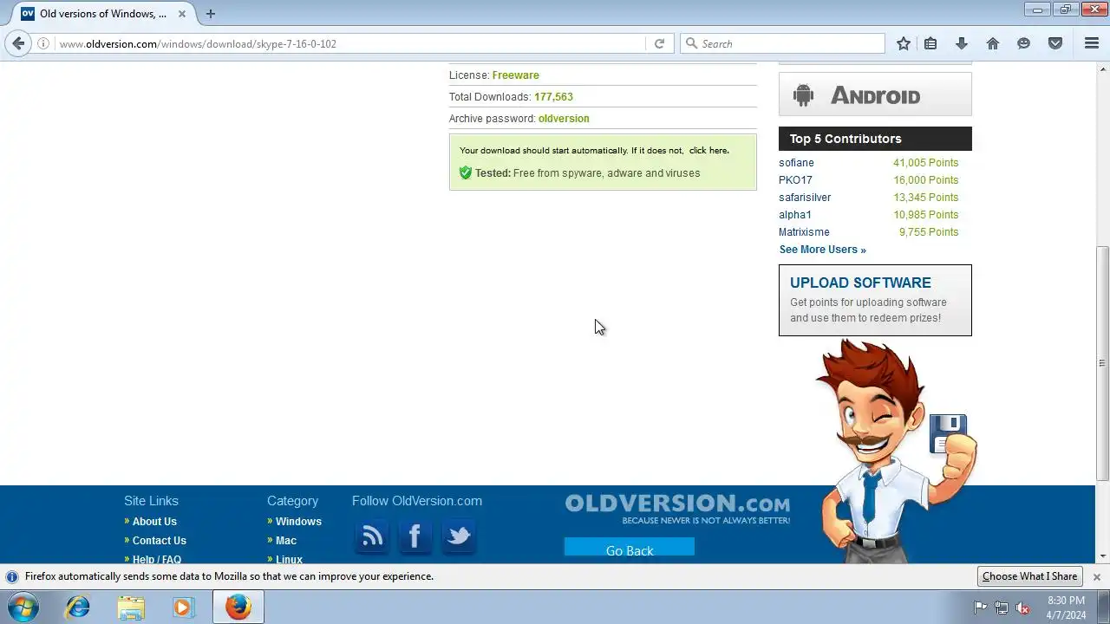
Task: Launch Windows Media Player from the taskbar
Action: 183,608
